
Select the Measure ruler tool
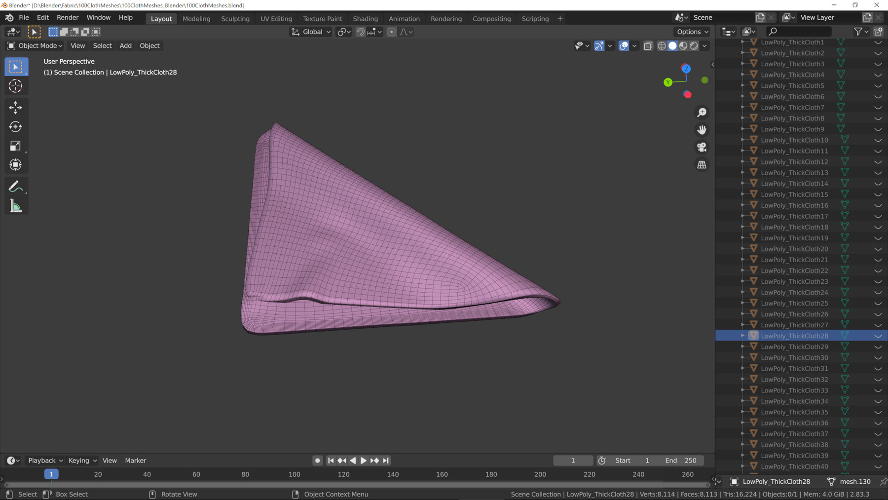pyautogui.click(x=16, y=206)
